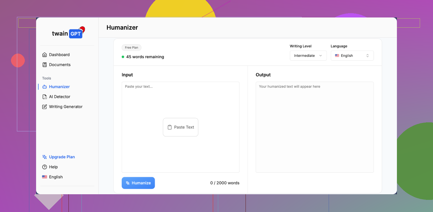Image resolution: width=433 pixels, height=212 pixels.
Task: Open the sidebar English language selector
Action: 53,177
